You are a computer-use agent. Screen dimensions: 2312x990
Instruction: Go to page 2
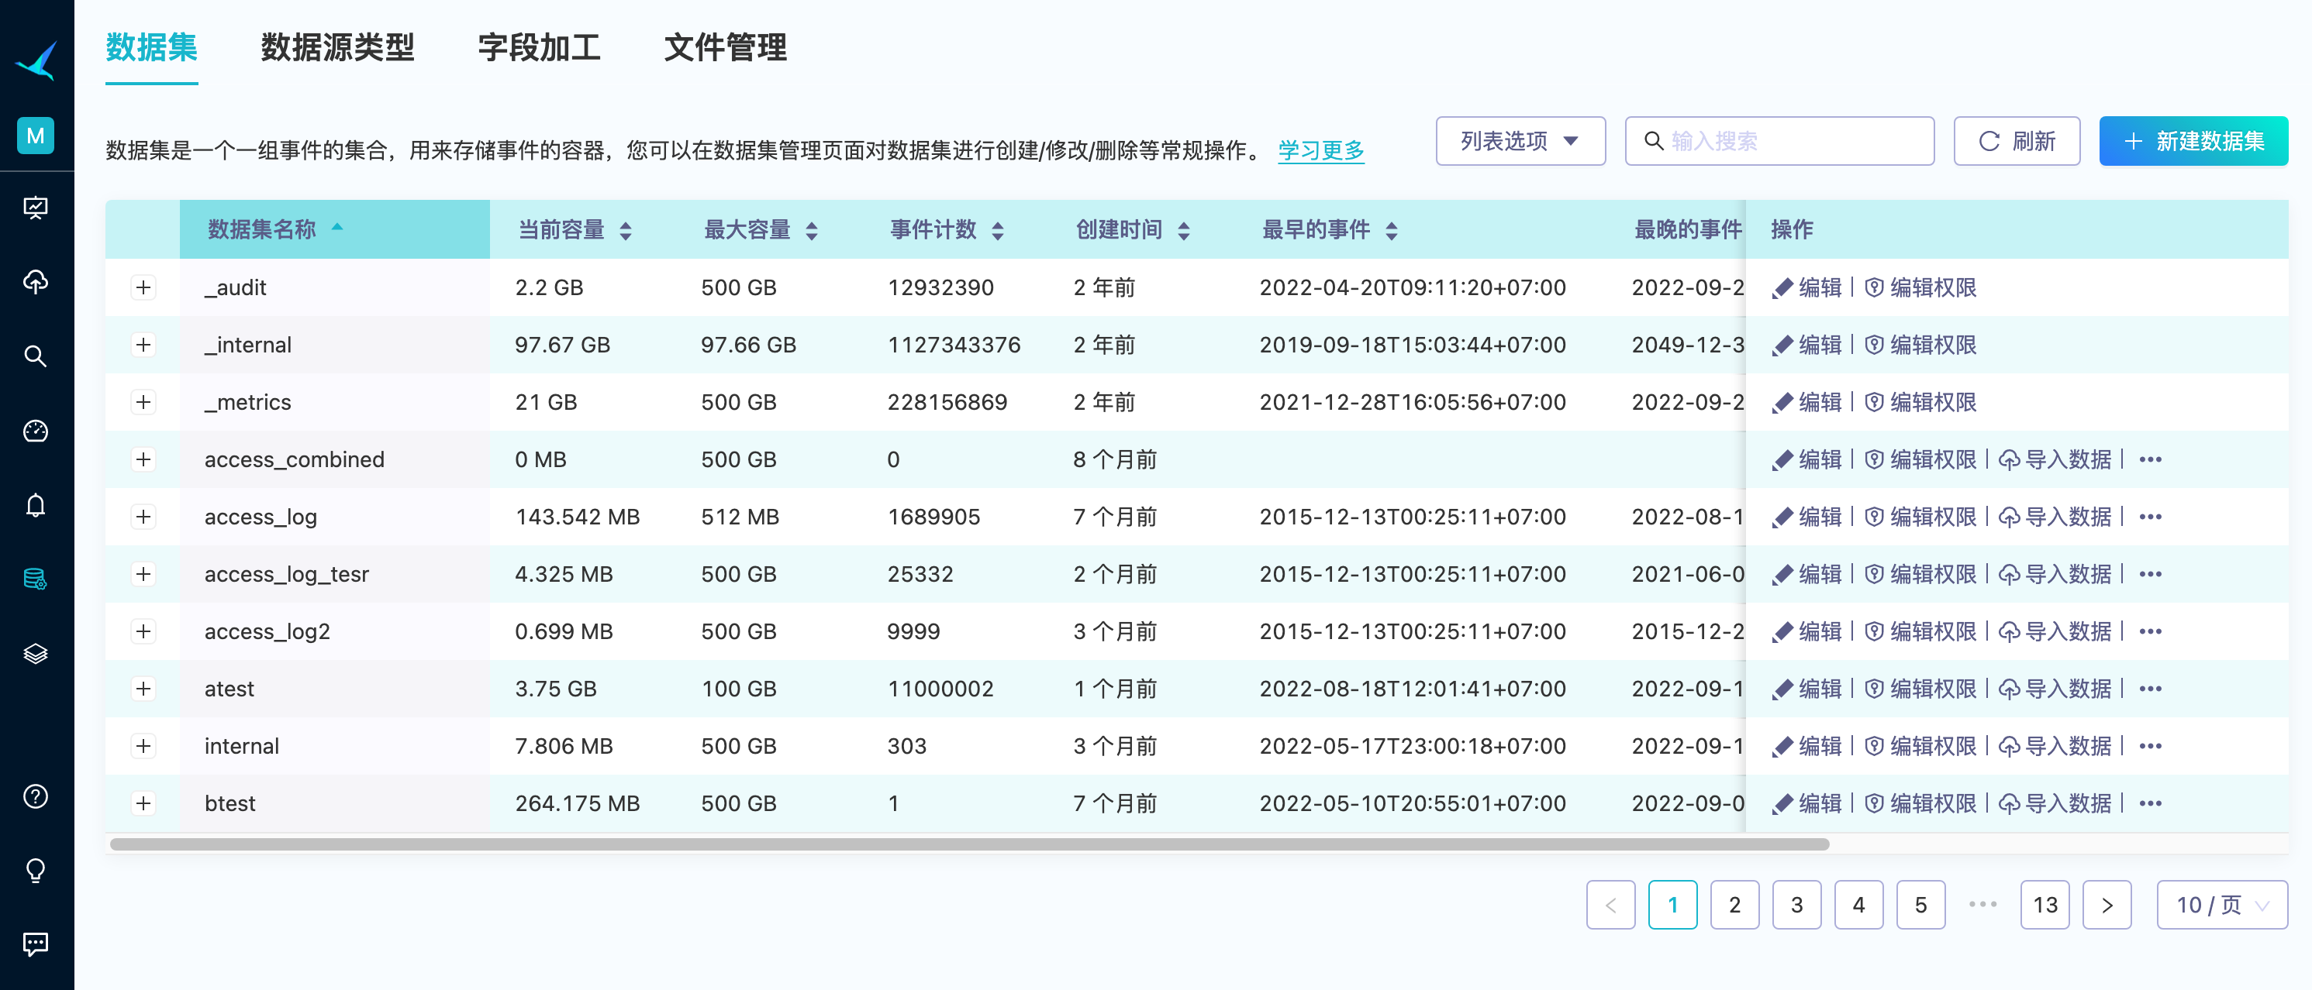pyautogui.click(x=1734, y=905)
